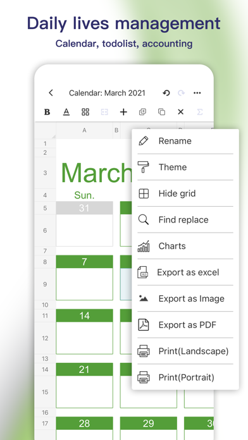248x440 pixels.
Task: Select the date cell 14
Action: 84,315
